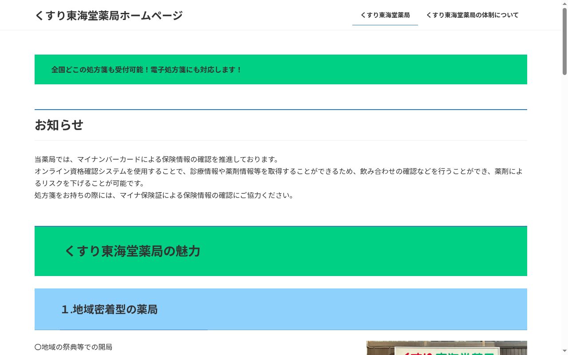The height and width of the screenshot is (355, 568).
Task: Open くすり東海堂薬局の体制について menu item
Action: click(472, 15)
